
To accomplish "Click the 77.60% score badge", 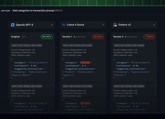I will [x=149, y=37].
